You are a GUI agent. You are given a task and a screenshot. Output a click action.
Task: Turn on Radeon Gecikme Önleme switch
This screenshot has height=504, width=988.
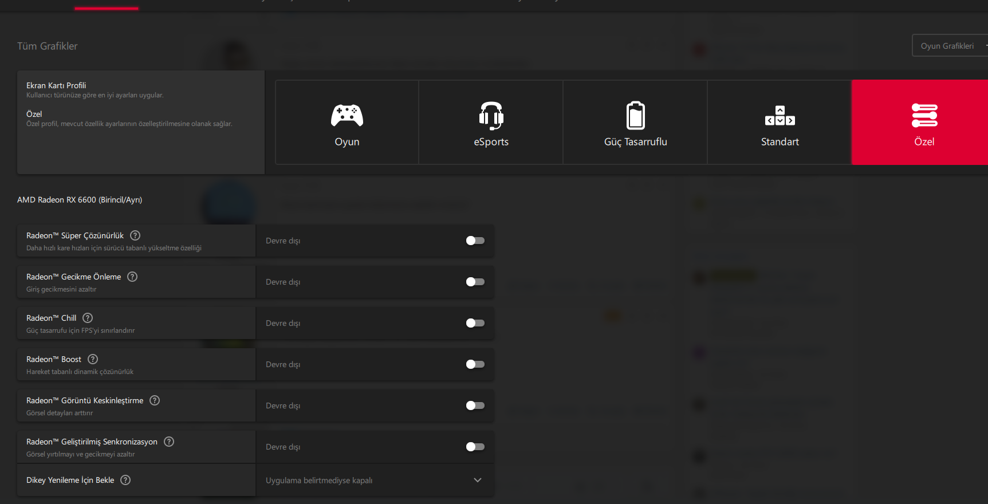(475, 282)
